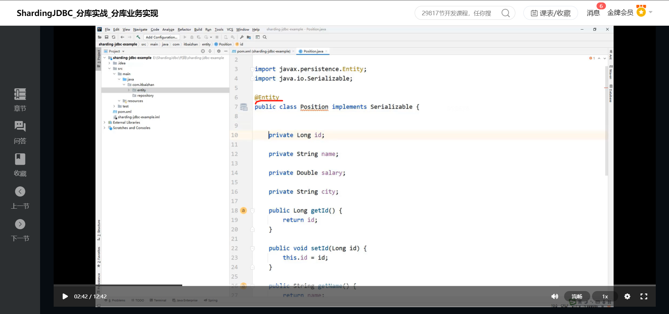Image resolution: width=669 pixels, height=314 pixels.
Task: Open the IDE VCS menu
Action: pyautogui.click(x=230, y=30)
